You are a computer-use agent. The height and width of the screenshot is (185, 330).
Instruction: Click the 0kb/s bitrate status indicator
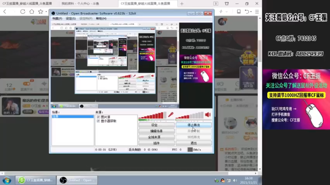coord(194,150)
